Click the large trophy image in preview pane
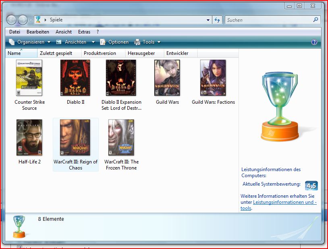Image resolution: width=328 pixels, height=249 pixels. pos(280,107)
